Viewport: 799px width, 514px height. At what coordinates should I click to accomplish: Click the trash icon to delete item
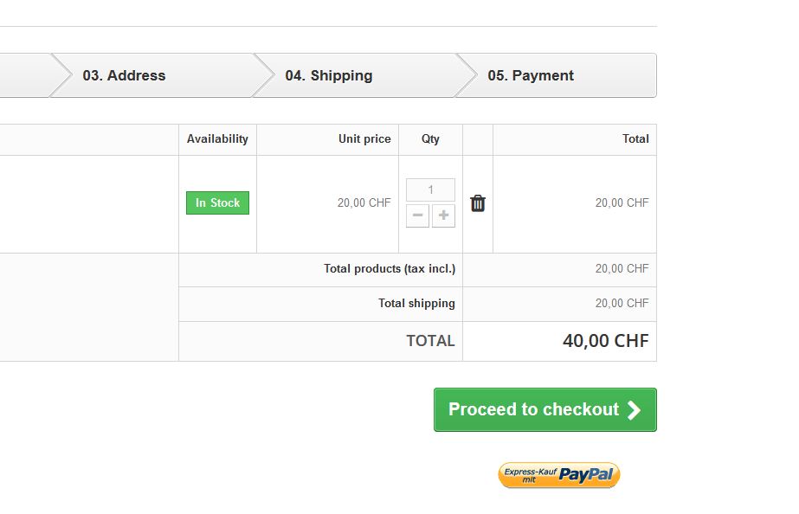point(478,203)
